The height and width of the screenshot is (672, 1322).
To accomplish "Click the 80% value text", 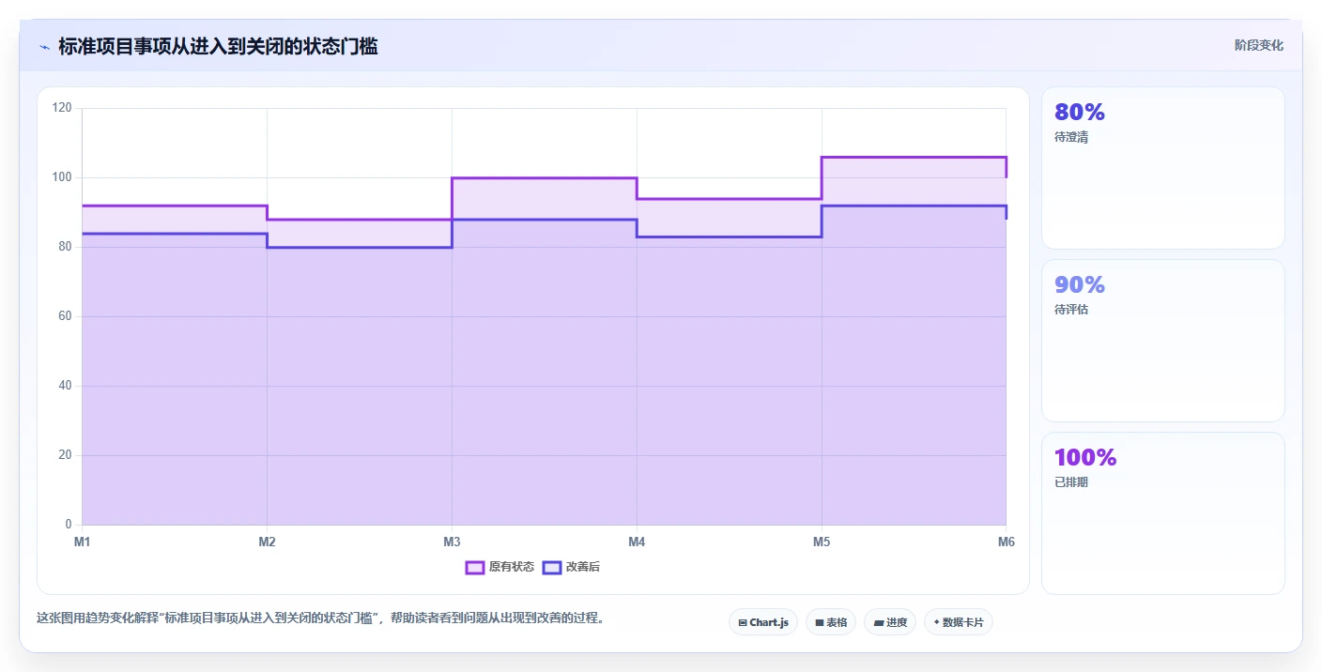I will click(x=1080, y=112).
